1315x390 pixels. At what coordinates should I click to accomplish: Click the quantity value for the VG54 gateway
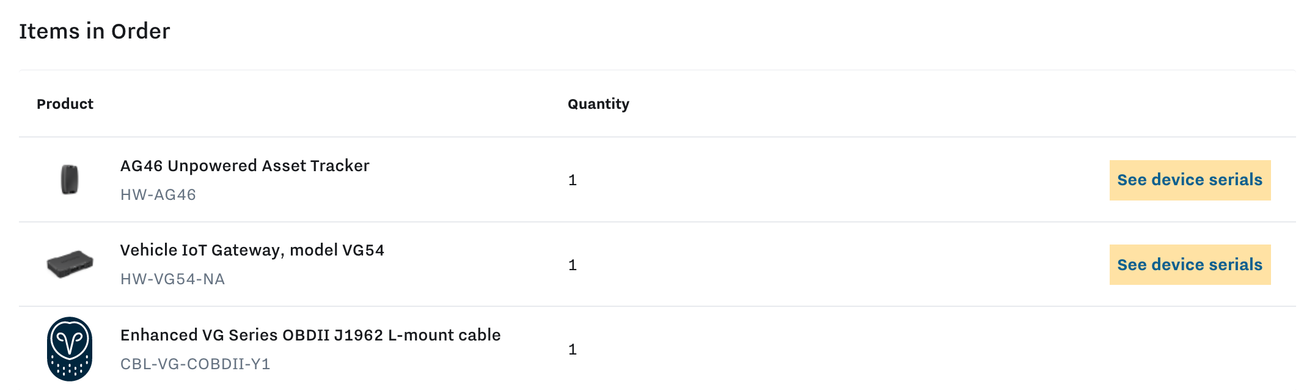pos(571,264)
